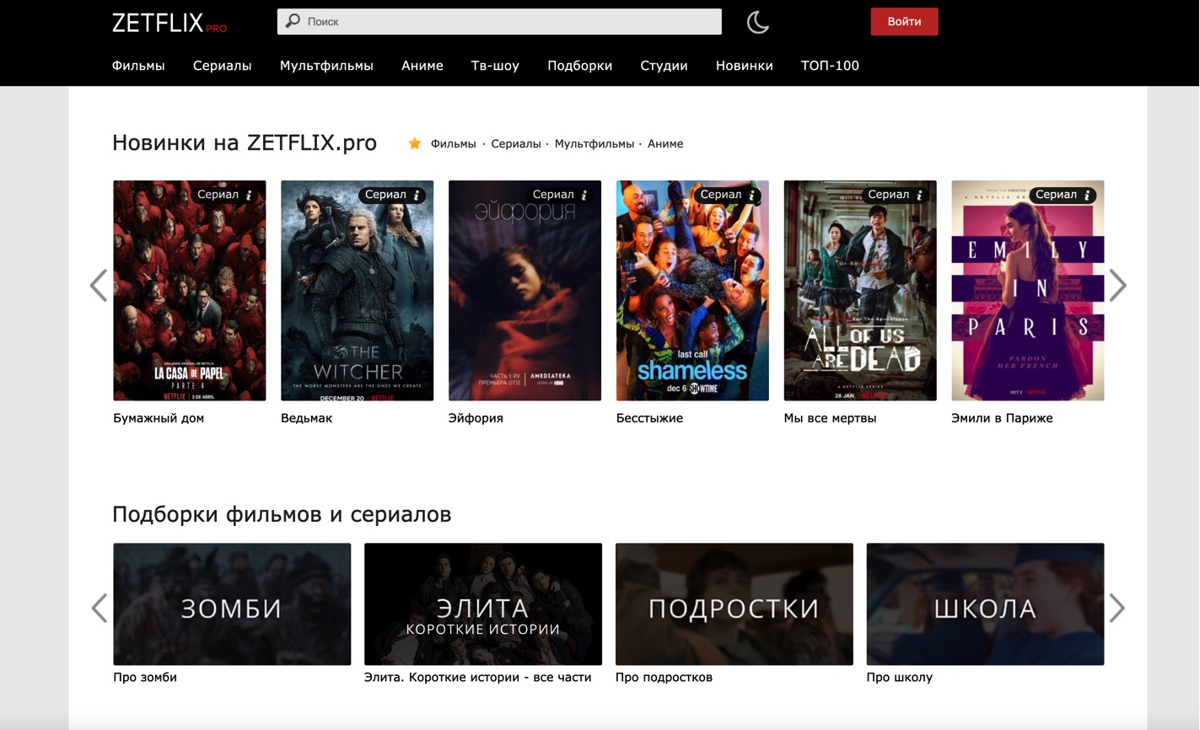Click the search magnifier icon
The height and width of the screenshot is (730, 1200).
293,21
